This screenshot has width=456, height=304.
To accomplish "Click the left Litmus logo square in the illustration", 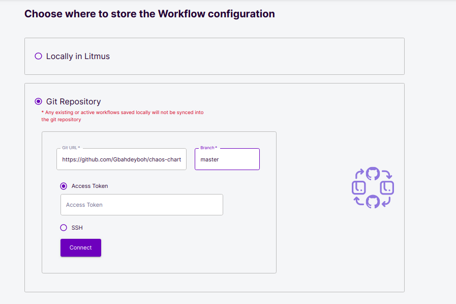I will [358, 187].
